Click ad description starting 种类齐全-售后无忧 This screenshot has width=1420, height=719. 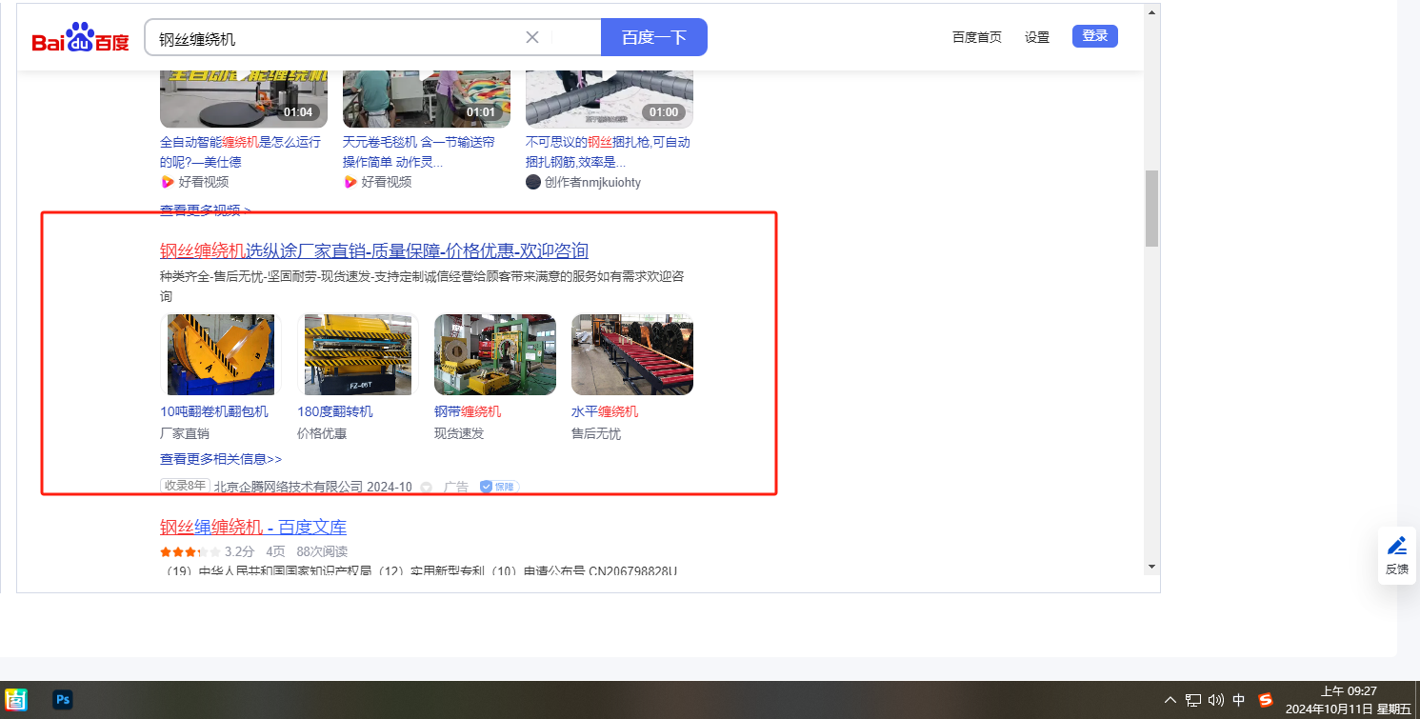point(422,287)
